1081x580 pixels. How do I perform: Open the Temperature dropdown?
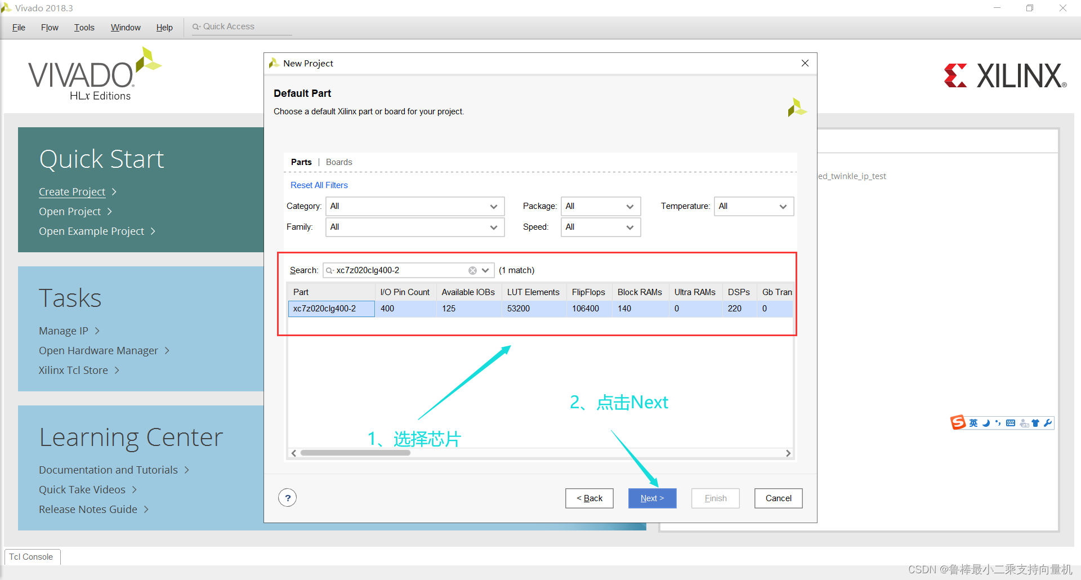(754, 206)
